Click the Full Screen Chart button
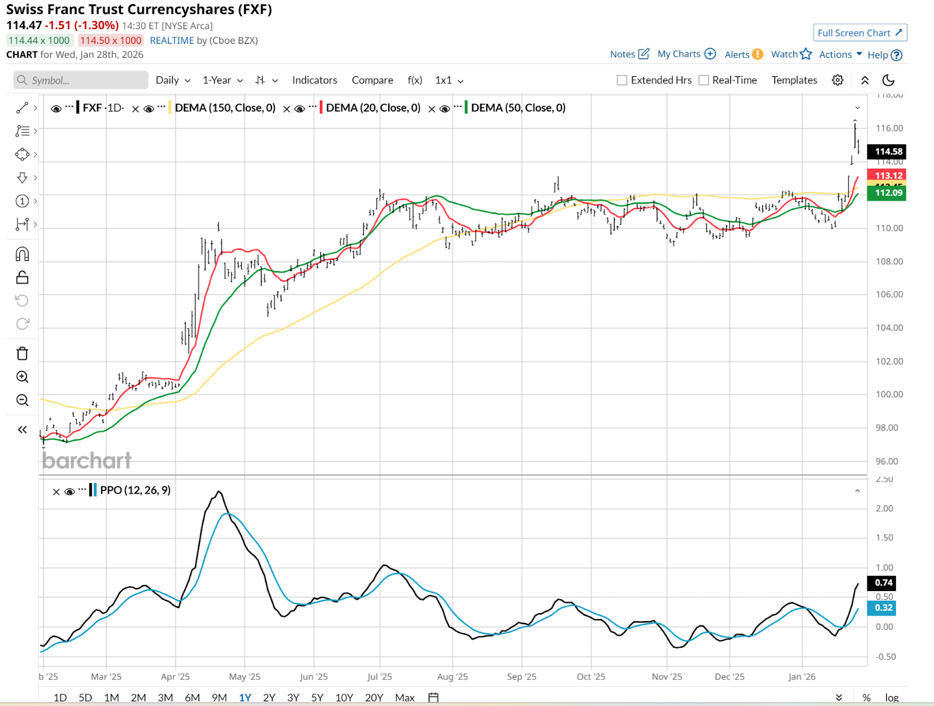 (x=860, y=33)
